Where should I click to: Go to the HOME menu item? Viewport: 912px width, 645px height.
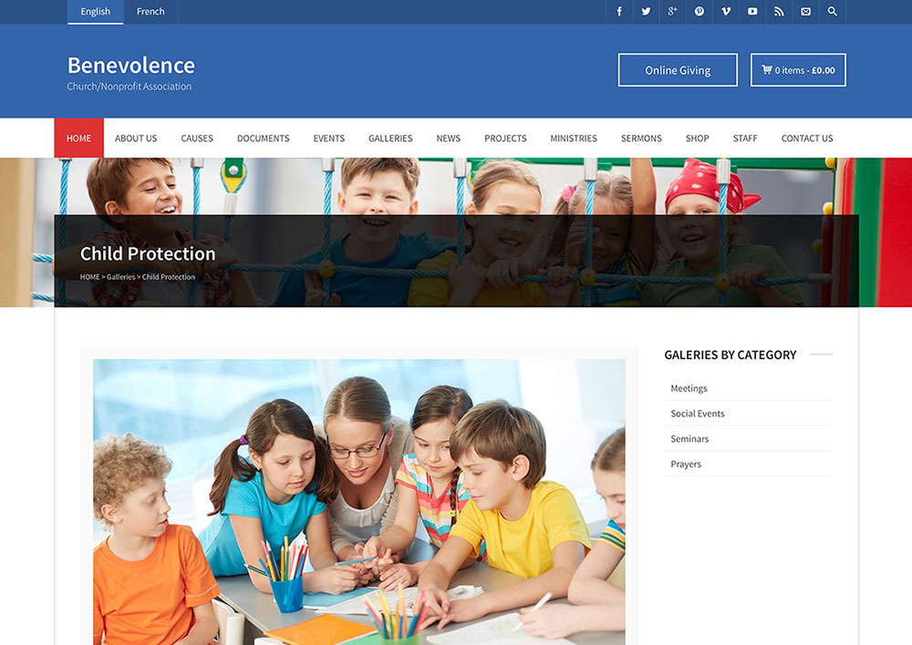coord(78,138)
